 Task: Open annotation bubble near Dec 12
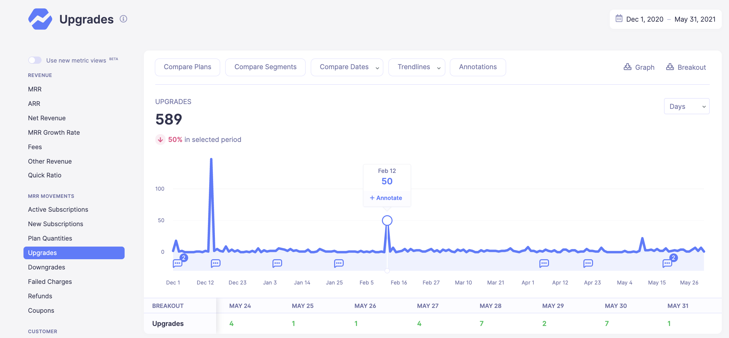(216, 263)
